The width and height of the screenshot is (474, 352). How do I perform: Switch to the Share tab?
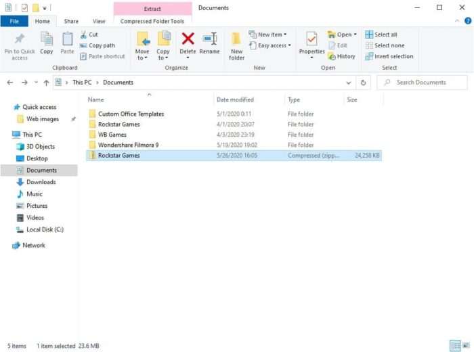click(71, 21)
